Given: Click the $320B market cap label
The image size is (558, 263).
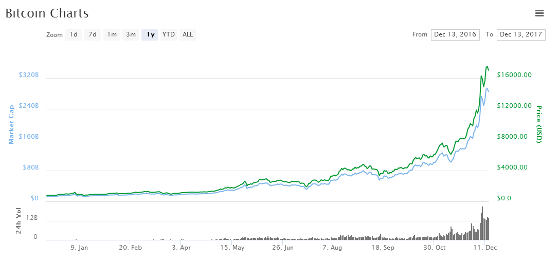Looking at the screenshot, I should pyautogui.click(x=29, y=75).
